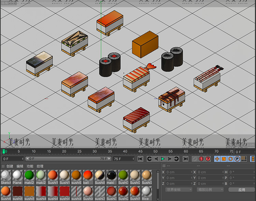The height and width of the screenshot is (201, 256).
Task: Open the 功能 menu
Action: point(30,166)
